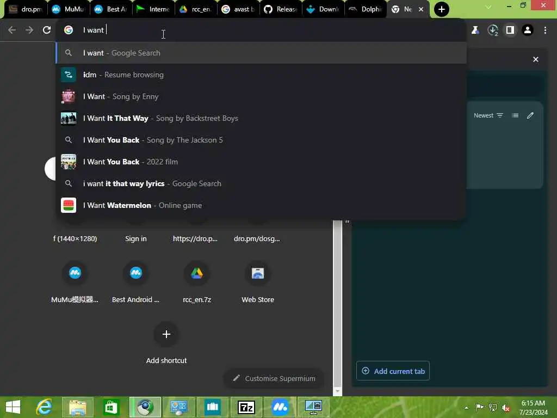The width and height of the screenshot is (557, 418).
Task: Click the scrollbar down arrow
Action: coord(337,391)
